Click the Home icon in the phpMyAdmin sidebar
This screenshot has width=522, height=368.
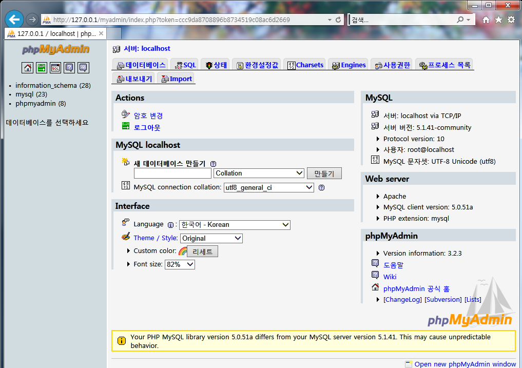click(x=27, y=68)
